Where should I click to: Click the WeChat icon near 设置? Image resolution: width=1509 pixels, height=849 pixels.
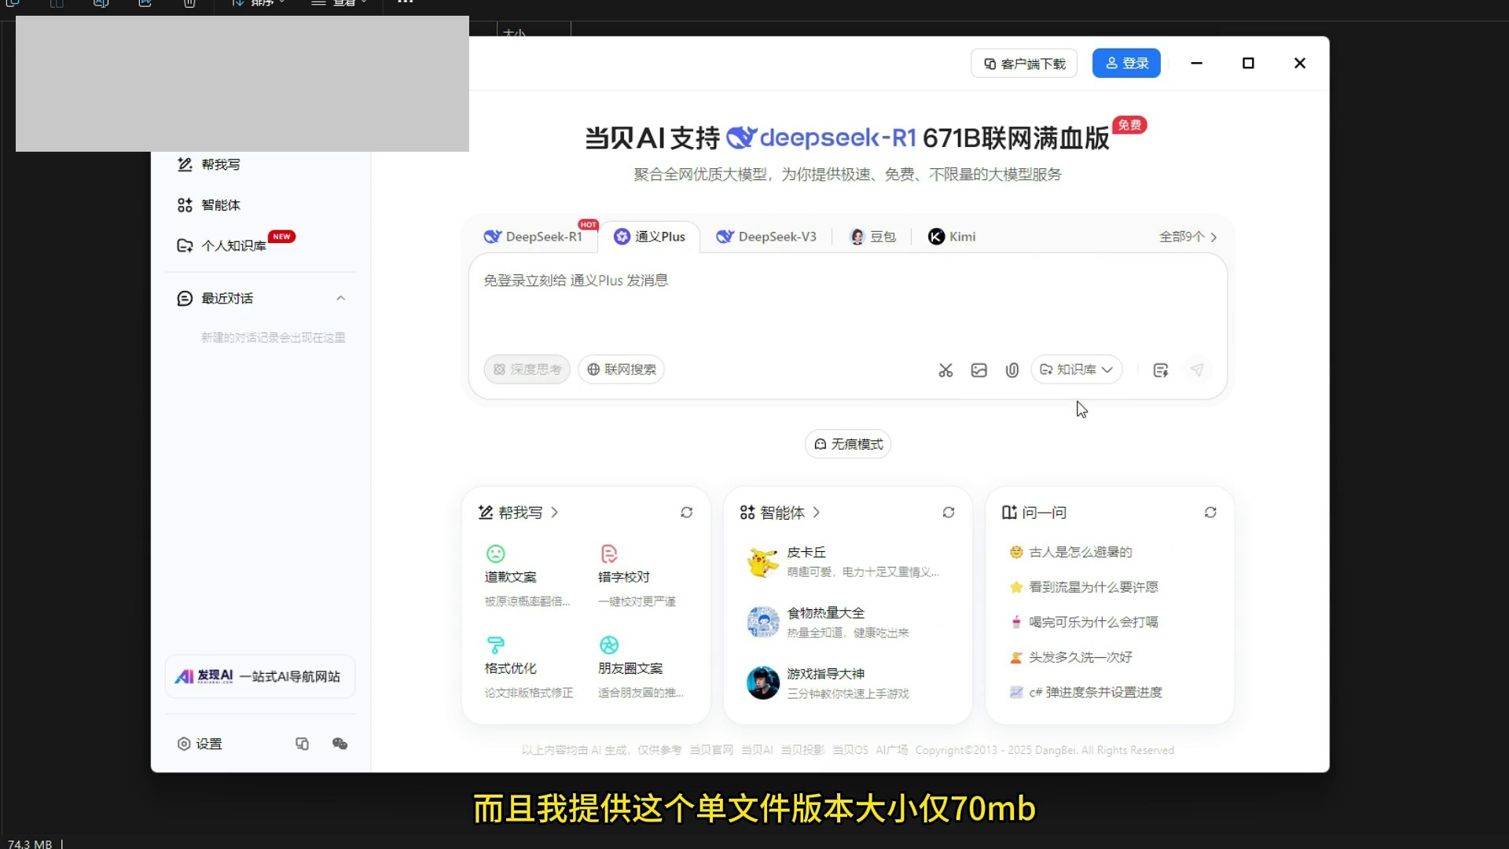(340, 743)
